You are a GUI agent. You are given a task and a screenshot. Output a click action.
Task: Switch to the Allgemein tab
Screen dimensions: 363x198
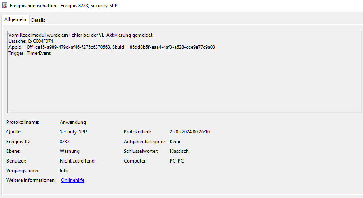coord(15,19)
